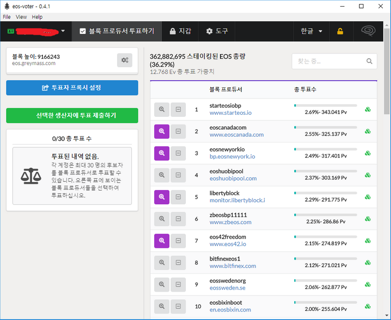Click the node settings gears icon

125,60
